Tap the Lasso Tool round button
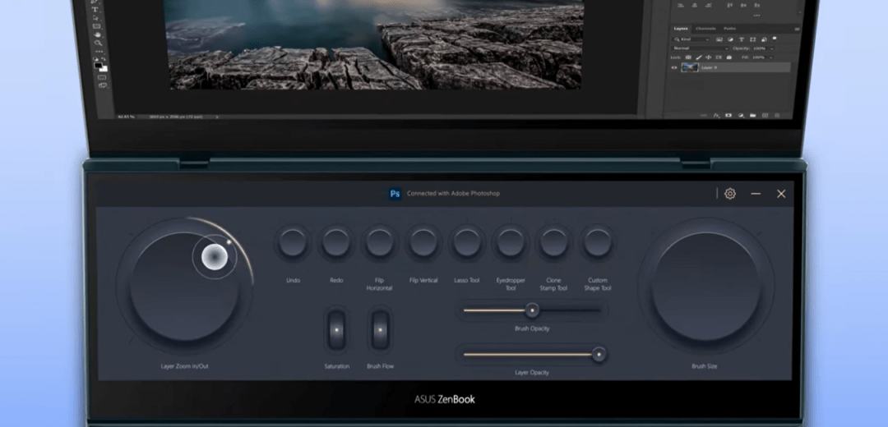The image size is (888, 427). tap(467, 242)
